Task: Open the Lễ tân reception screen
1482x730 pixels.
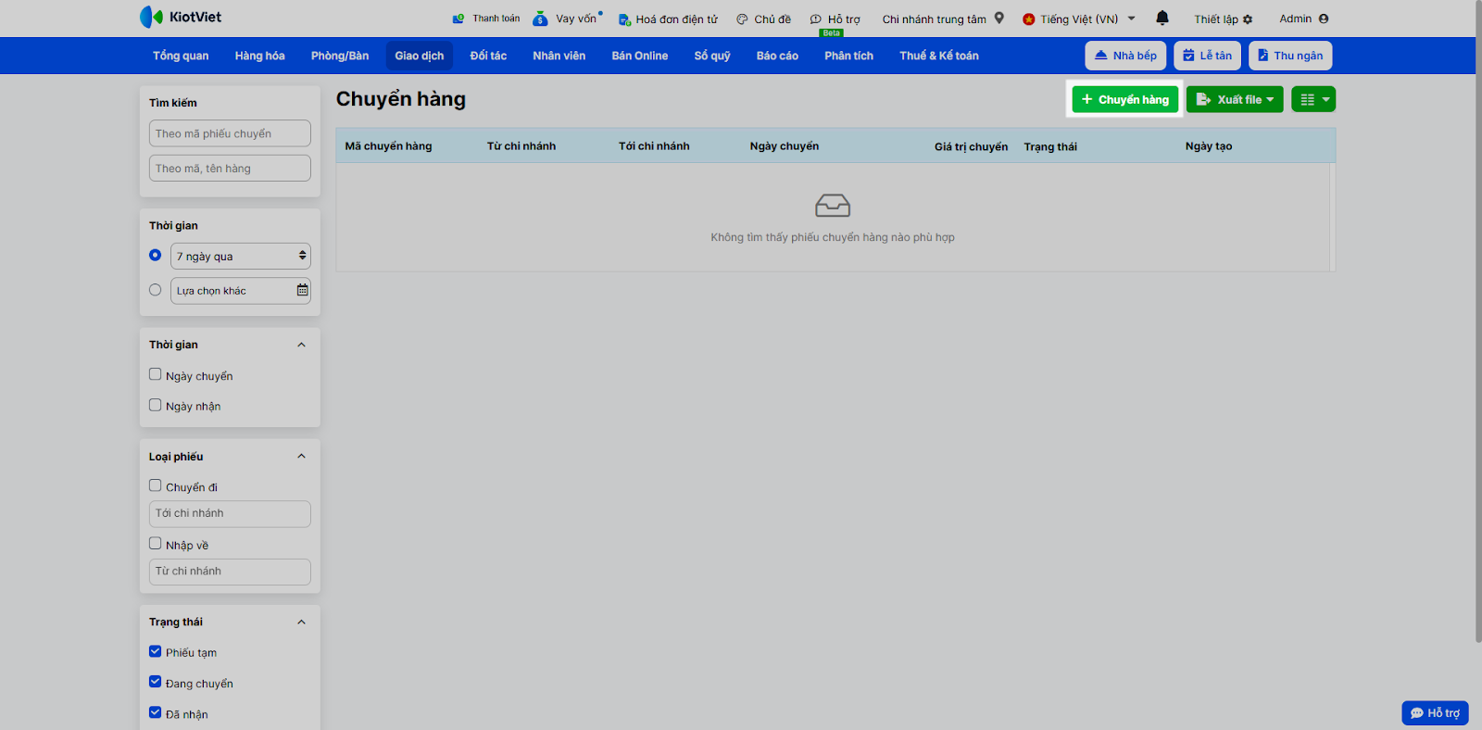Action: point(1207,56)
